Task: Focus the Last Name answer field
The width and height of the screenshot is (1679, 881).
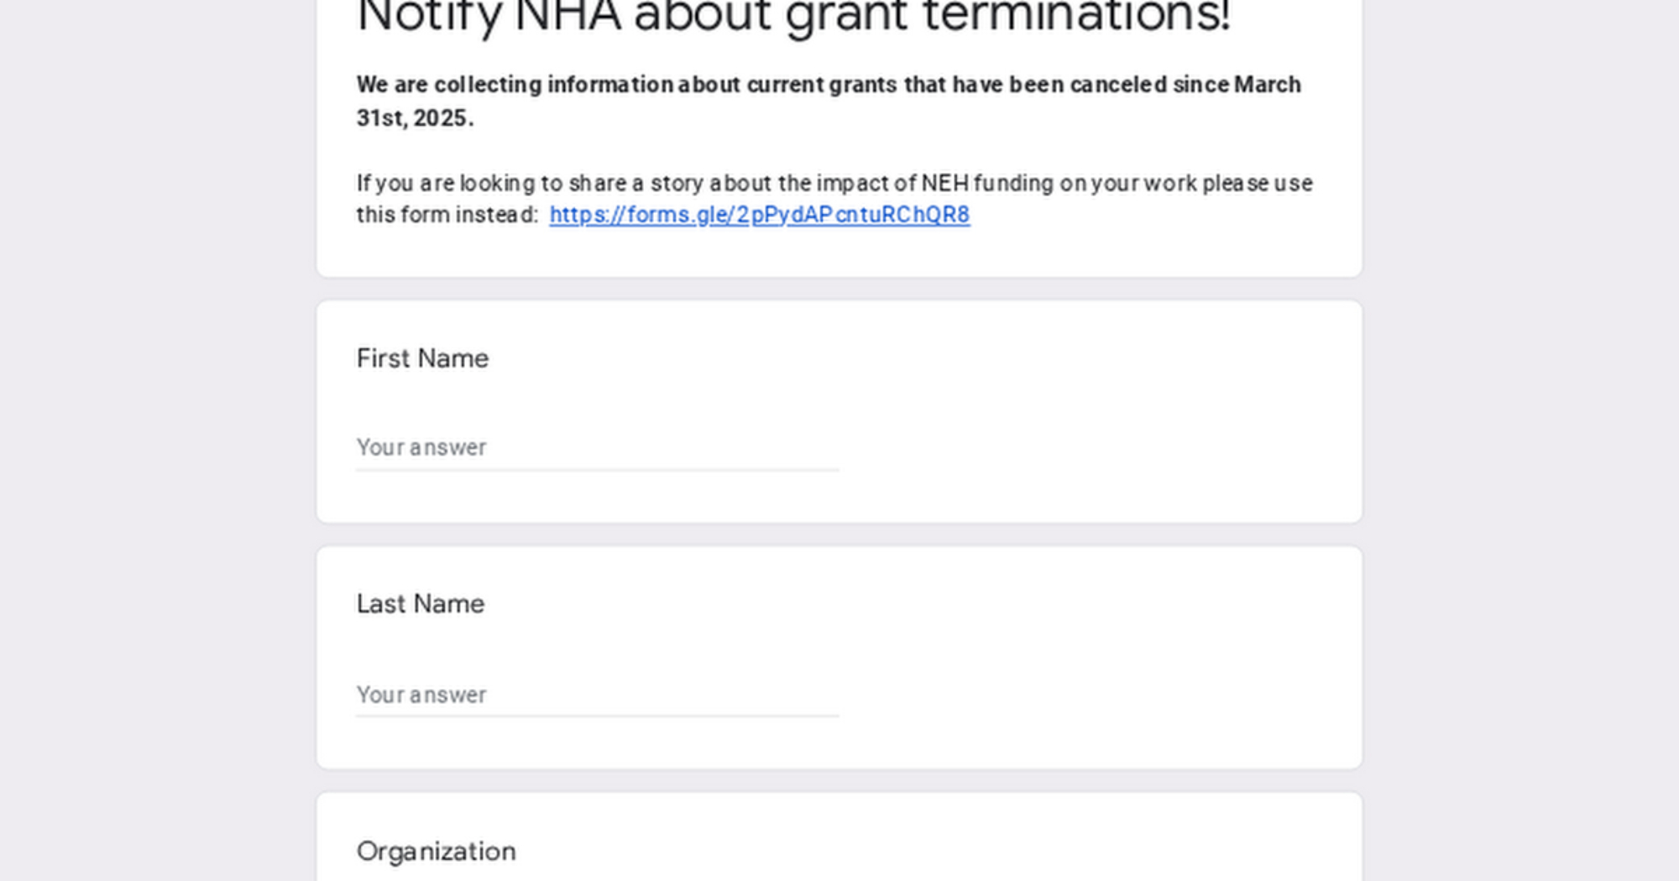Action: coord(597,695)
